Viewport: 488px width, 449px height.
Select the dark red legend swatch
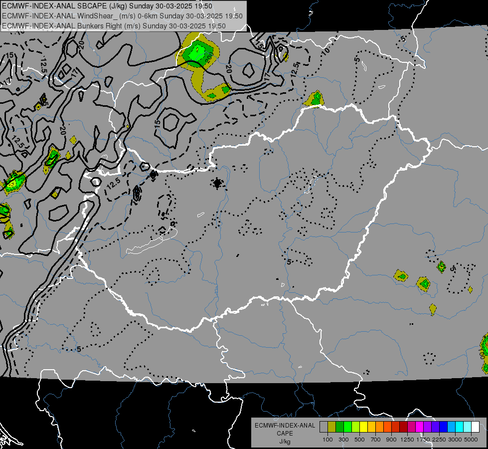(x=404, y=427)
